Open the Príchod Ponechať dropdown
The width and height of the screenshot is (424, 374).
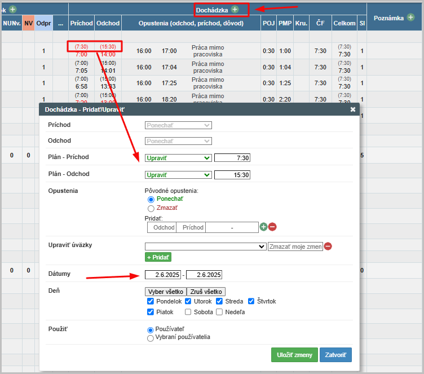178,125
